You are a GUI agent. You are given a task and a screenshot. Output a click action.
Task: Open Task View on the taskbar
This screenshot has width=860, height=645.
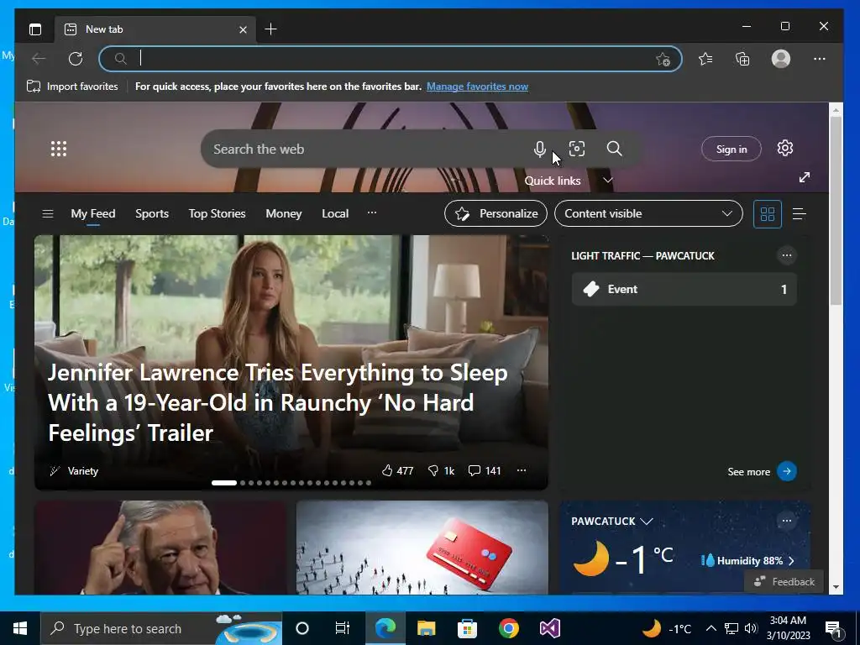point(343,628)
